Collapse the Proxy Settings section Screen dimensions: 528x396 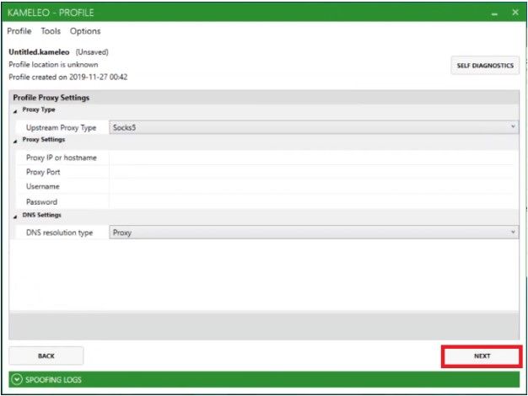(15, 141)
